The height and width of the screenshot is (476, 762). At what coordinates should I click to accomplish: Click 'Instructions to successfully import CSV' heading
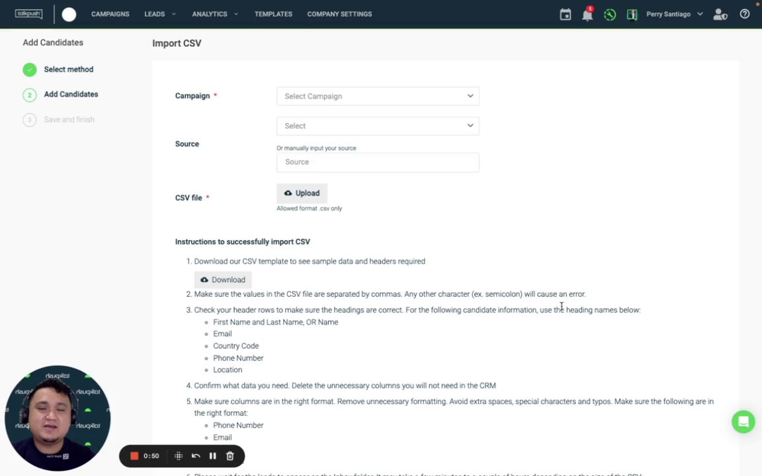point(243,241)
